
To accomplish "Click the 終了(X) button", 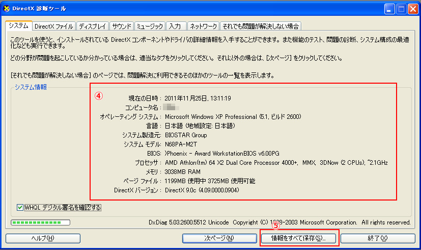I will [x=378, y=238].
